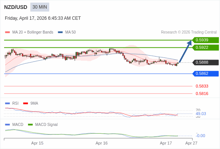Click the 'MACD Signal' legend label
Screen dimensions: 220x149
point(47,125)
